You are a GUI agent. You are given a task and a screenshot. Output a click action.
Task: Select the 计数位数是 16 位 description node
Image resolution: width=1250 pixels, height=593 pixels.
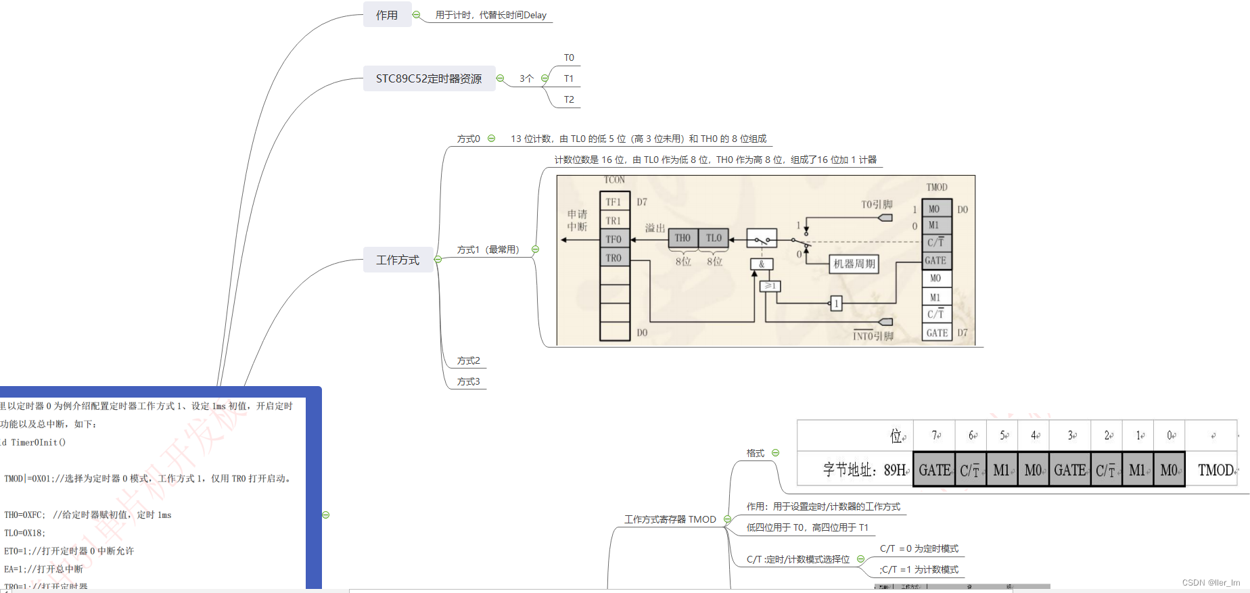[x=716, y=160]
